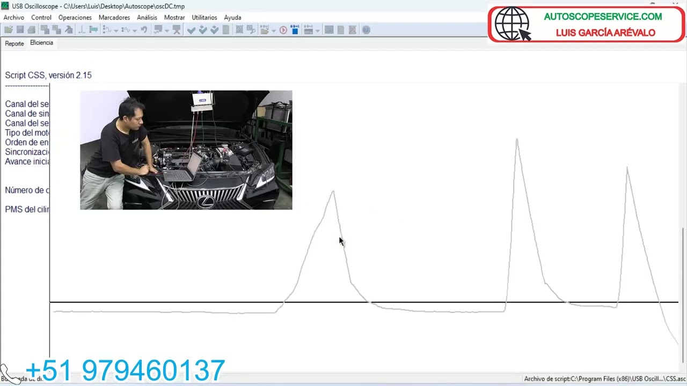Click the round help icon in toolbar
This screenshot has height=386, width=687.
[x=366, y=30]
